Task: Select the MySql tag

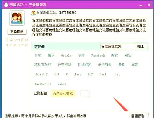Action: [62, 84]
